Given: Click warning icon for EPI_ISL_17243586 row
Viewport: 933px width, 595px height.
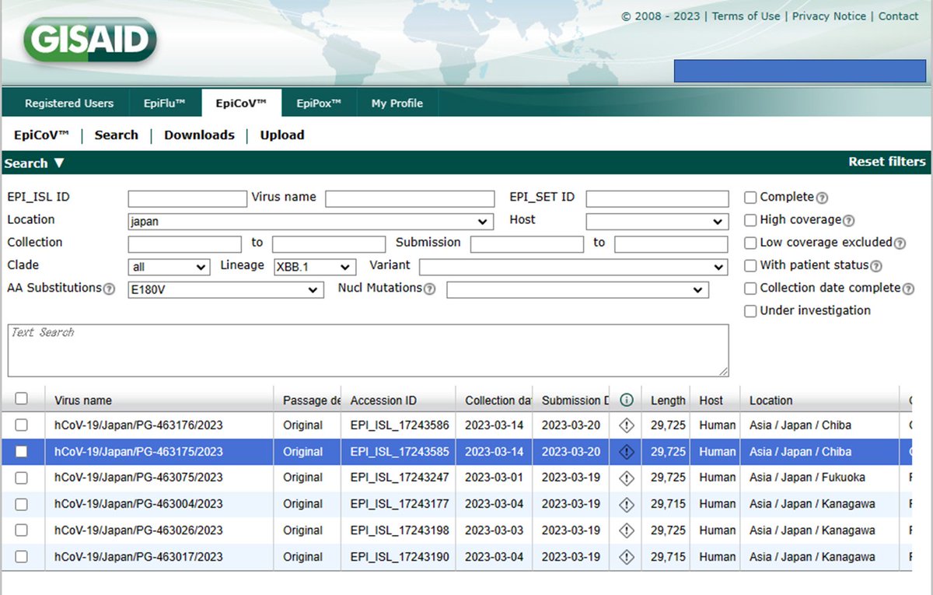Looking at the screenshot, I should (627, 425).
